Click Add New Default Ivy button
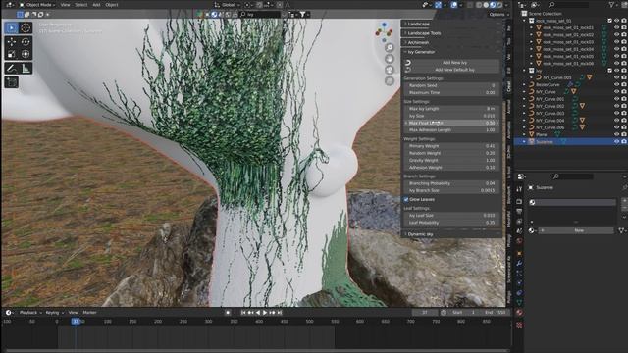This screenshot has width=628, height=353. pyautogui.click(x=454, y=70)
